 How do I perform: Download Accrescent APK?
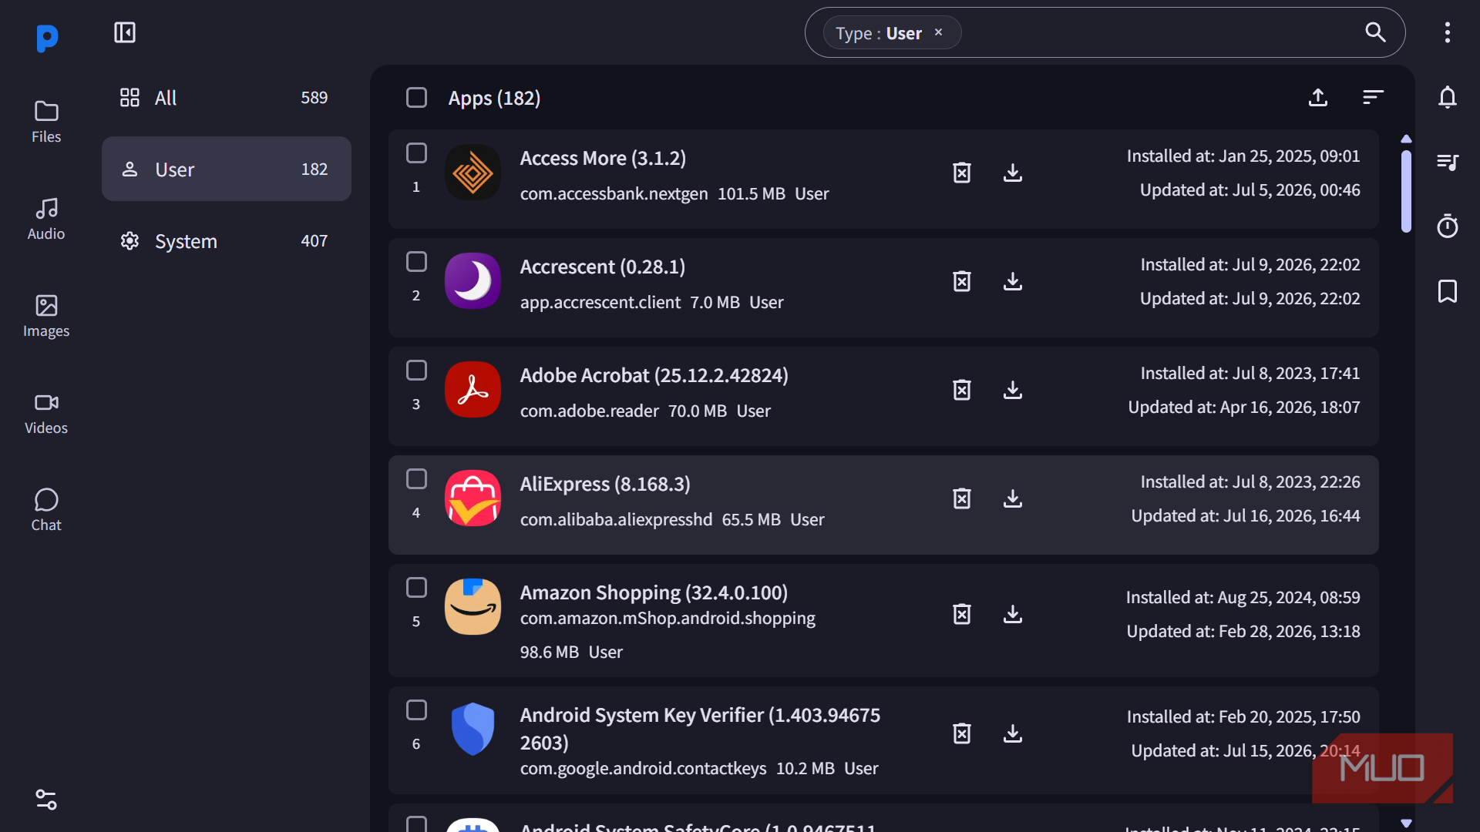[x=1013, y=281]
